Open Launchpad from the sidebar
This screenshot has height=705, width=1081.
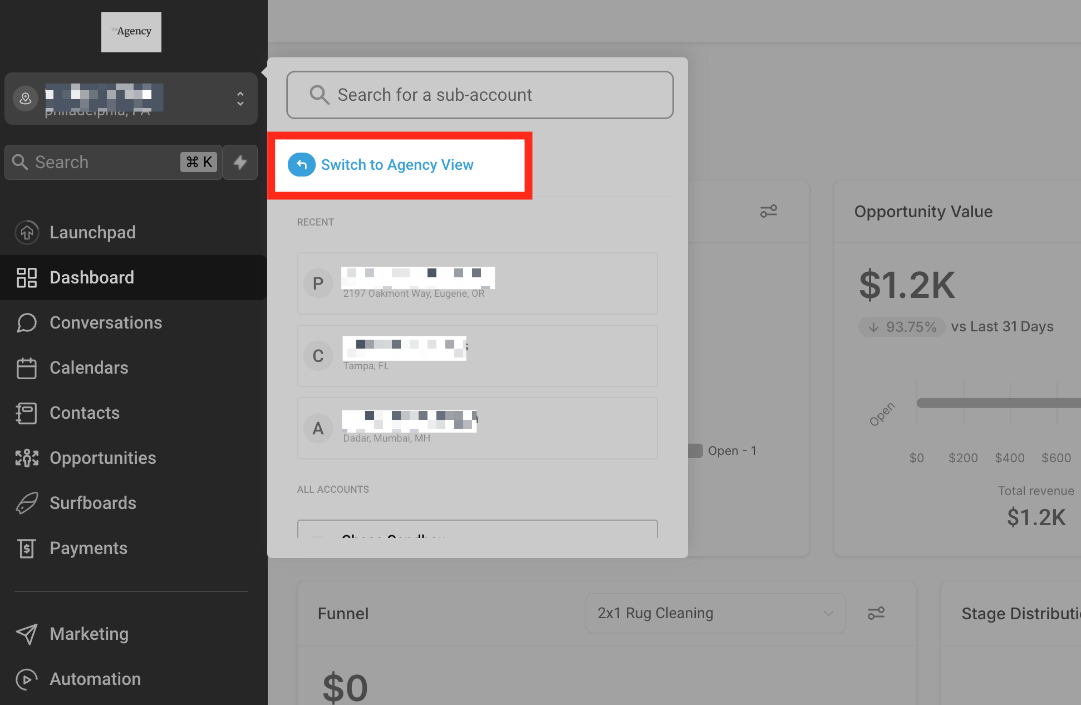click(x=92, y=232)
